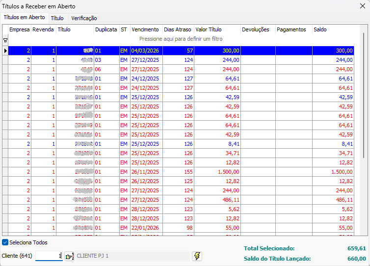Click the filter funnel icon
The height and width of the screenshot is (266, 370).
5,40
